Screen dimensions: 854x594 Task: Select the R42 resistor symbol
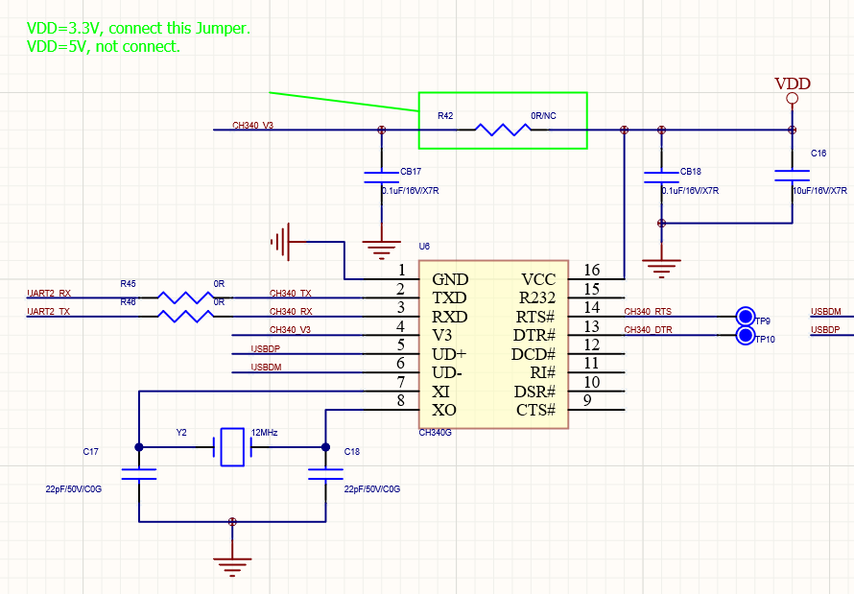(x=503, y=130)
